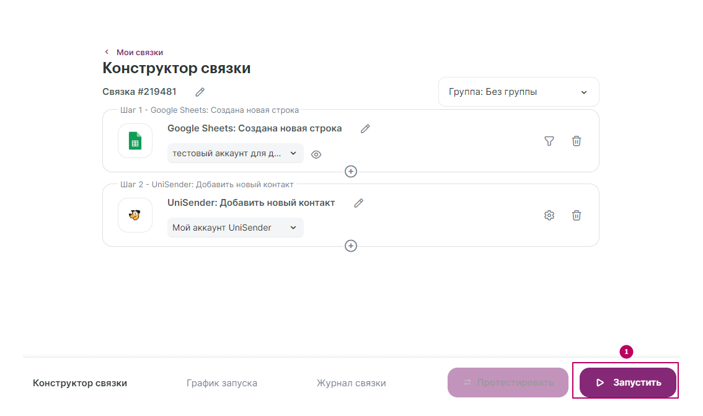Toggle the eye icon for Google Sheets account

(x=316, y=154)
